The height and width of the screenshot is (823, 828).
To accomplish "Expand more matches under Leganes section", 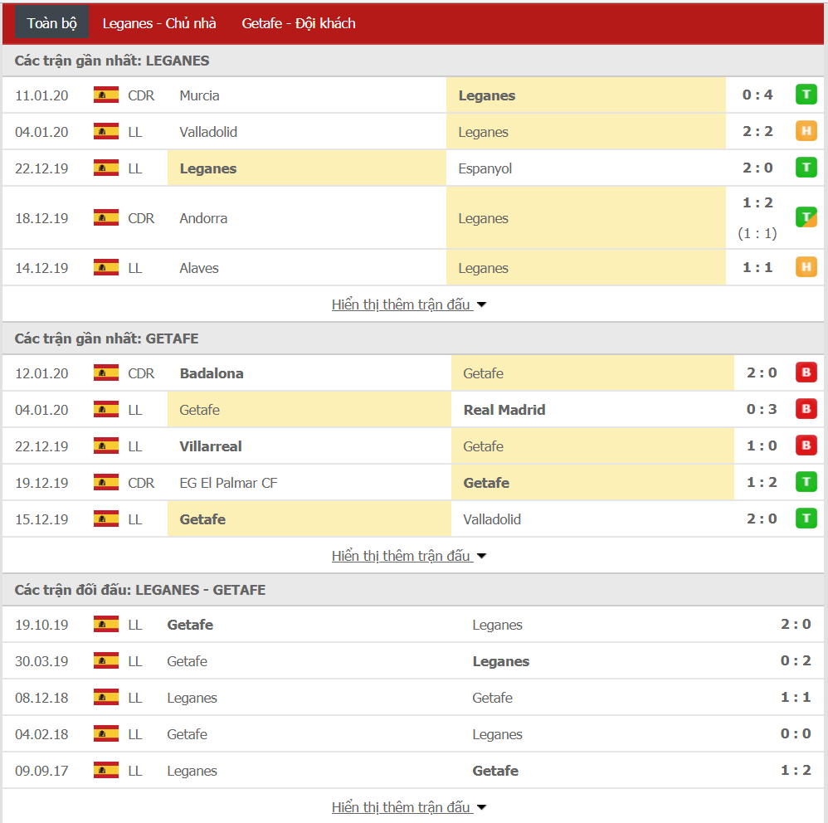I will tap(409, 304).
